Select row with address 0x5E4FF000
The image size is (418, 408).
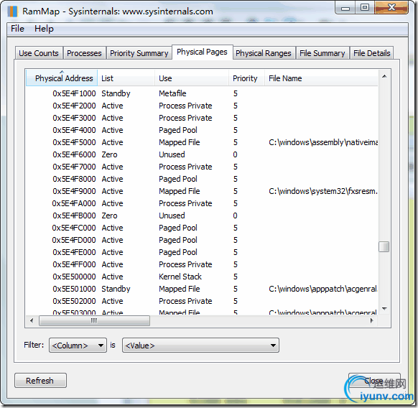coord(202,264)
